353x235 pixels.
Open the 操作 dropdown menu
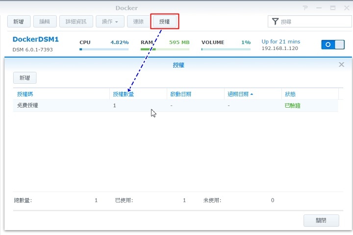pos(110,22)
